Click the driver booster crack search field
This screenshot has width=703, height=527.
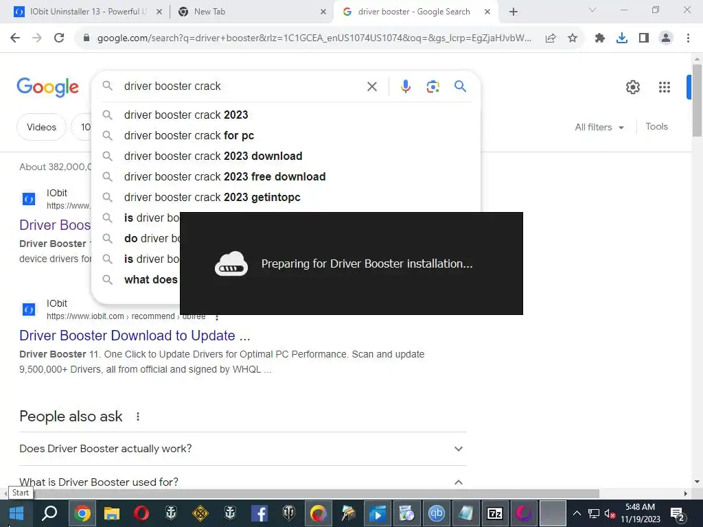tap(242, 86)
